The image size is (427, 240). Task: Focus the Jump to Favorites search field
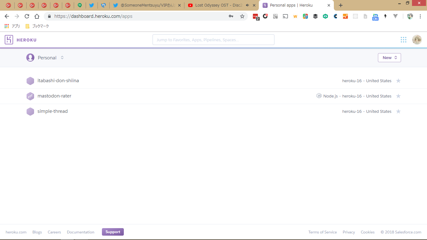pyautogui.click(x=213, y=40)
